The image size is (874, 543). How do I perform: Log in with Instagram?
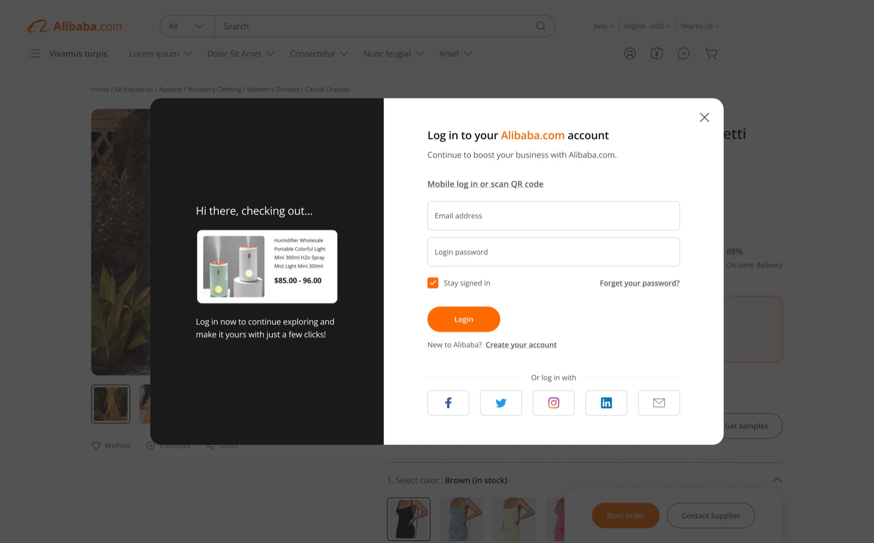pyautogui.click(x=554, y=403)
